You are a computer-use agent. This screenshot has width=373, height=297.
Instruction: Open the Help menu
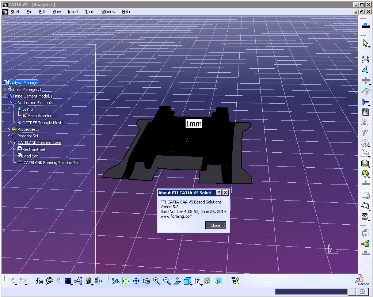point(126,12)
